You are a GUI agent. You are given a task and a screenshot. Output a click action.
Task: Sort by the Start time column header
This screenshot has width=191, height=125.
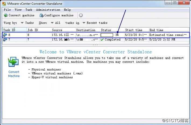[x=136, y=30]
